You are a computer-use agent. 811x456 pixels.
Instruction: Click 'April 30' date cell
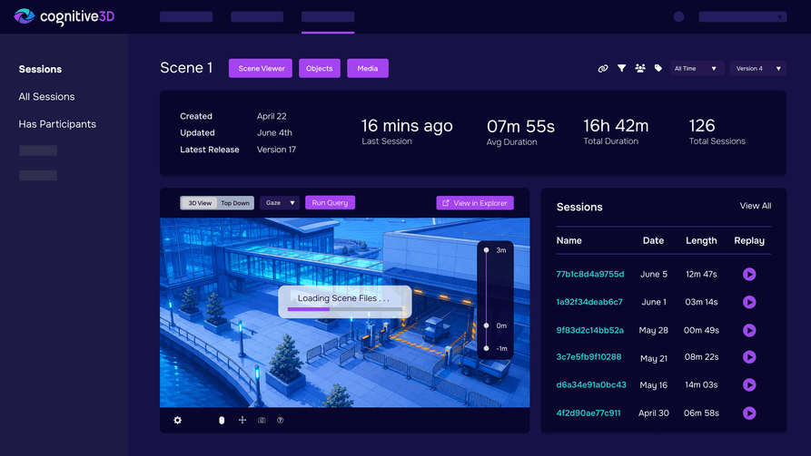653,413
